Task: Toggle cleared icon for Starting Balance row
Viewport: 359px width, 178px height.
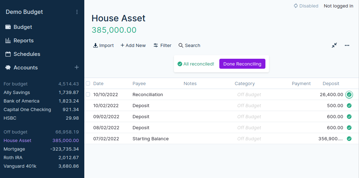Action: pyautogui.click(x=349, y=139)
